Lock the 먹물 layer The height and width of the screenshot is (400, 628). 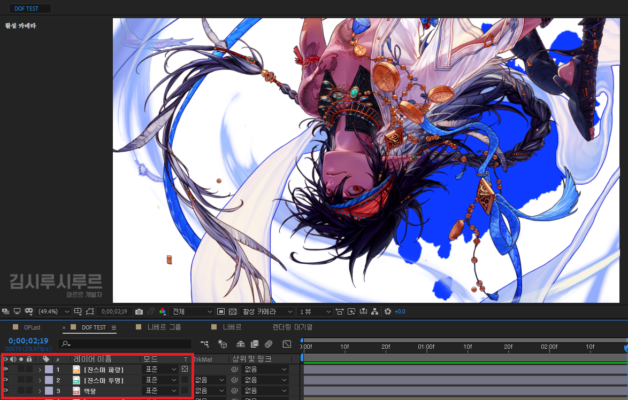29,390
